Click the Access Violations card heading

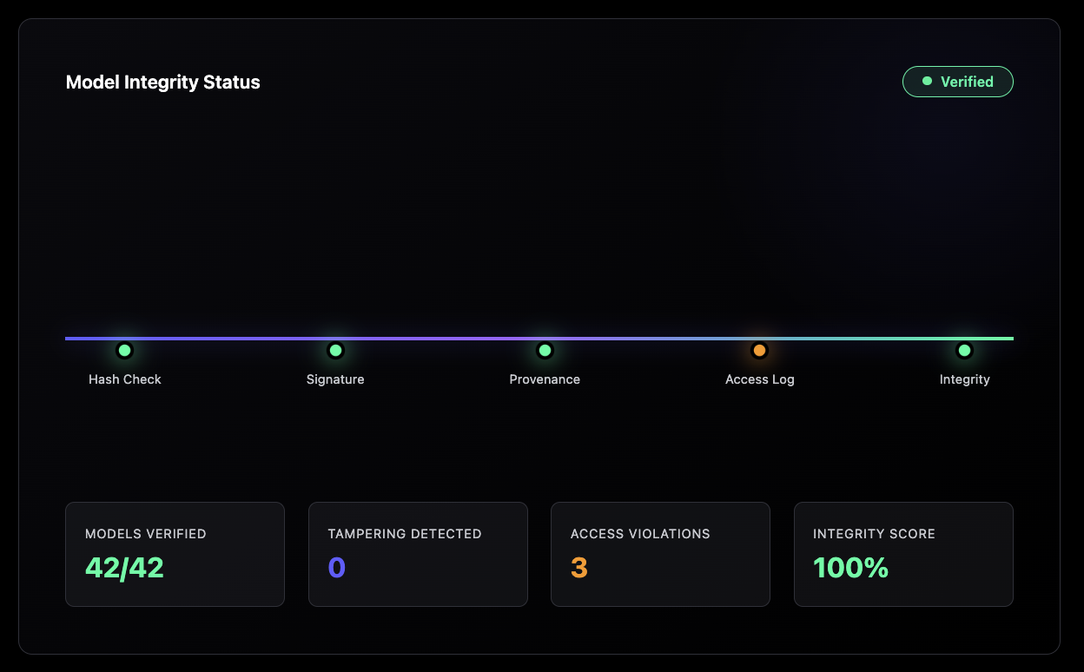(x=640, y=534)
